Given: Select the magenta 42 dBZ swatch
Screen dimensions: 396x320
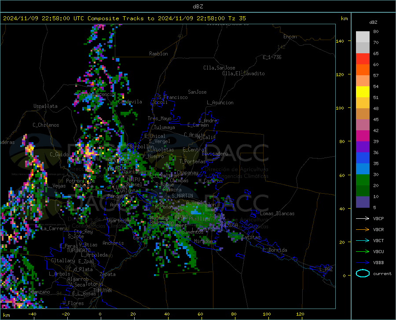Looking at the screenshot, I should point(363,136).
